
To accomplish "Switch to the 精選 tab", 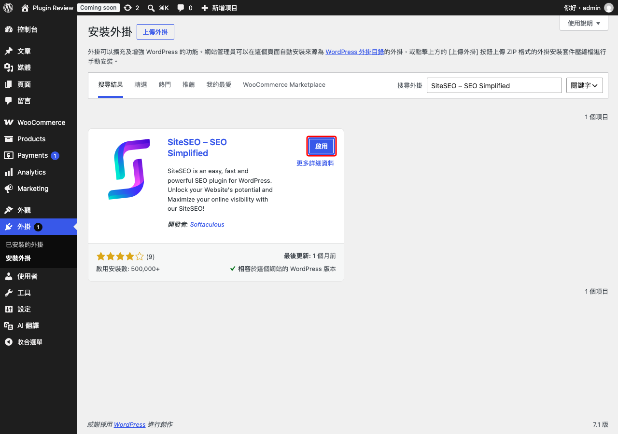I will pos(141,85).
